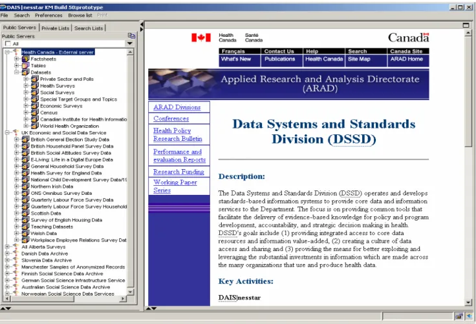Collapse the Health Canada - External server node
The height and width of the screenshot is (324, 476).
(7, 52)
